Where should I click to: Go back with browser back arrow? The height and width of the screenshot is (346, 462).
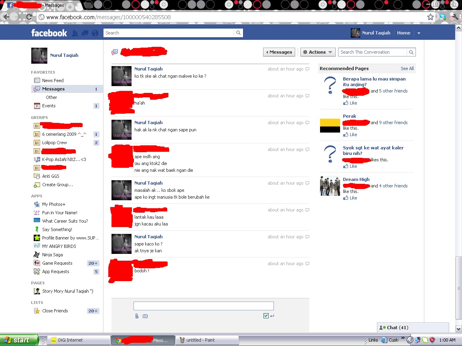pos(6,17)
